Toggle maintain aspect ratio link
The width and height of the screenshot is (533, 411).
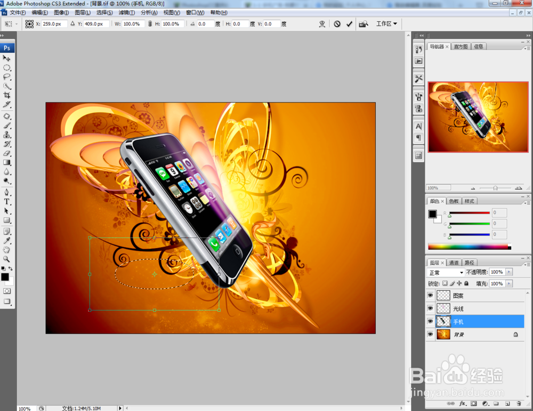150,24
